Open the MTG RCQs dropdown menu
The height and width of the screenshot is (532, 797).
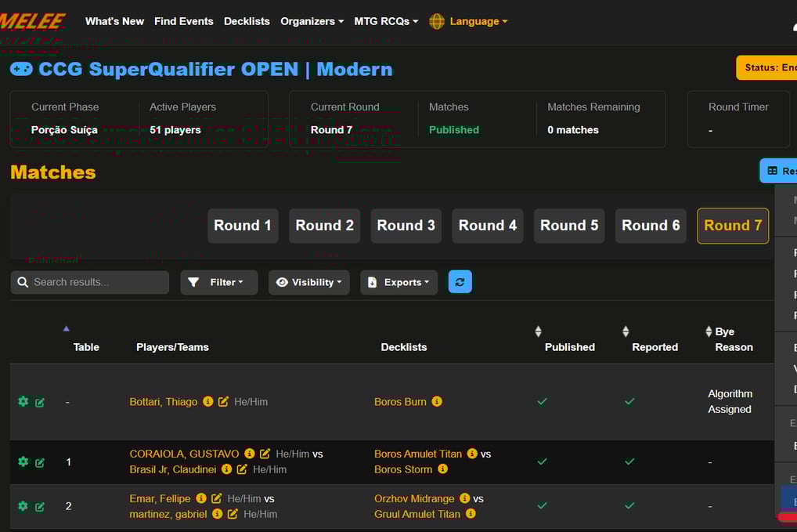[x=386, y=21]
